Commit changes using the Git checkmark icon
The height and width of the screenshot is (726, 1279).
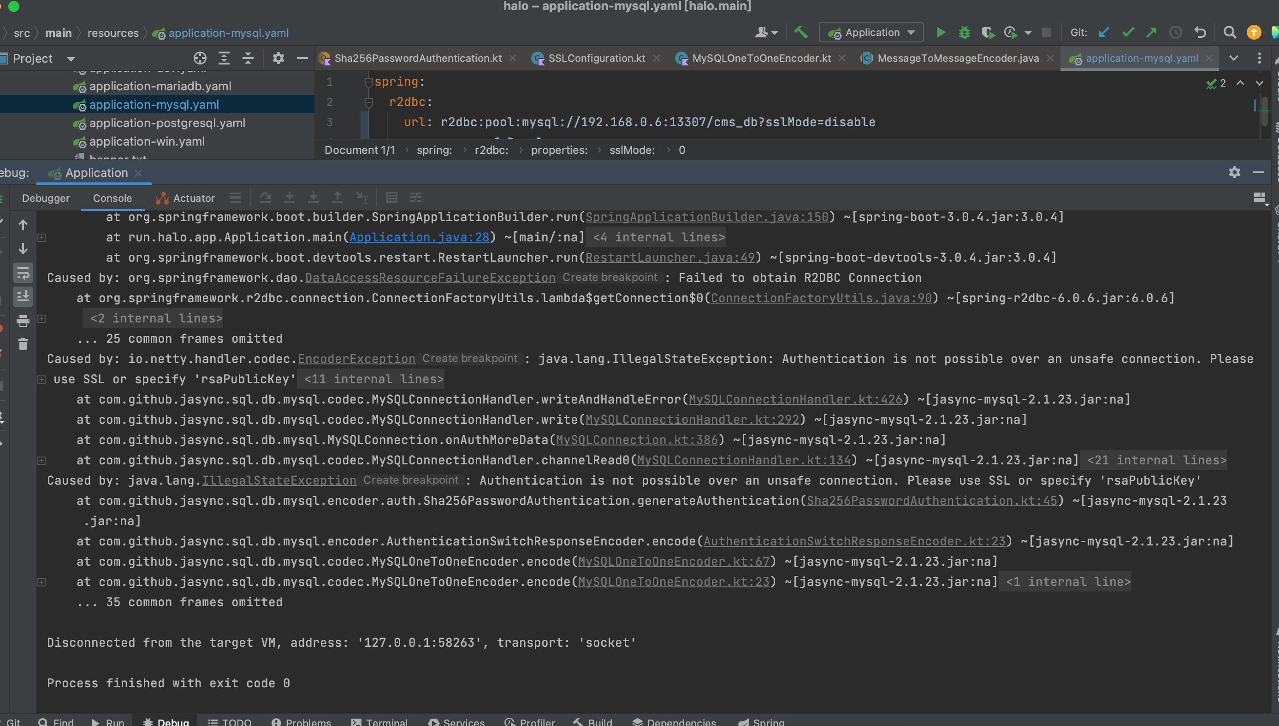(1127, 32)
